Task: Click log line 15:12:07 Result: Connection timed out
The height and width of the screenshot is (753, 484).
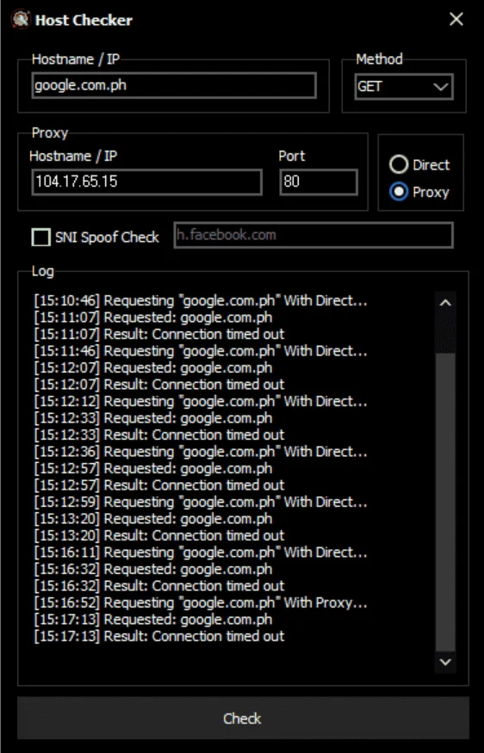Action: tap(159, 385)
